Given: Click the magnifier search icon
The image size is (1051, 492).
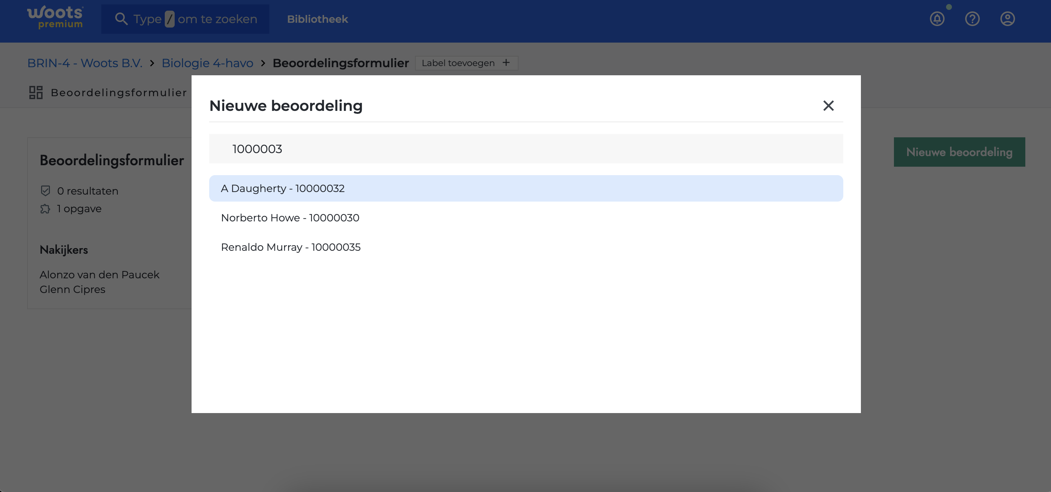Looking at the screenshot, I should 121,19.
